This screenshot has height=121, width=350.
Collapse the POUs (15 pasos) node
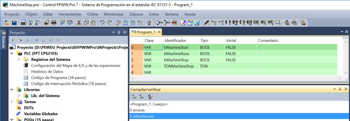coord(12,119)
